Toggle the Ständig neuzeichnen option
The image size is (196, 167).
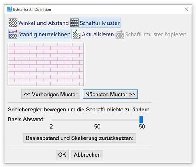pyautogui.click(x=40, y=34)
